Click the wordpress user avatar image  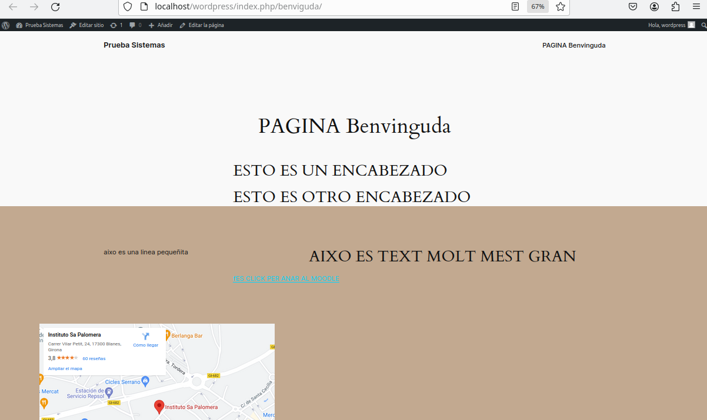pos(692,25)
